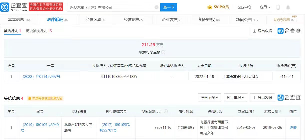Expand the 应用 dropdown menu

265,7
